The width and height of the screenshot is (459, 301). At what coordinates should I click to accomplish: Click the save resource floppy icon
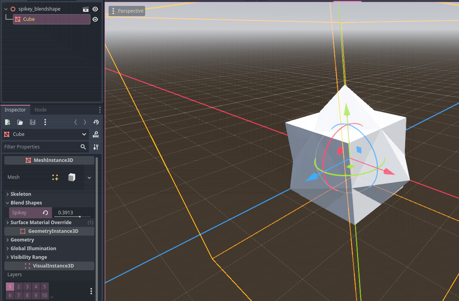(33, 122)
